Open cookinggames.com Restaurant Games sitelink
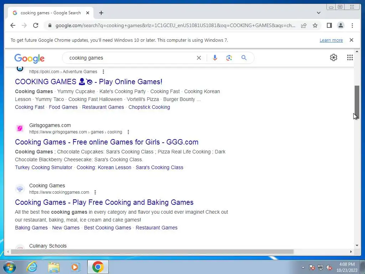Image resolution: width=365 pixels, height=274 pixels. (156, 228)
